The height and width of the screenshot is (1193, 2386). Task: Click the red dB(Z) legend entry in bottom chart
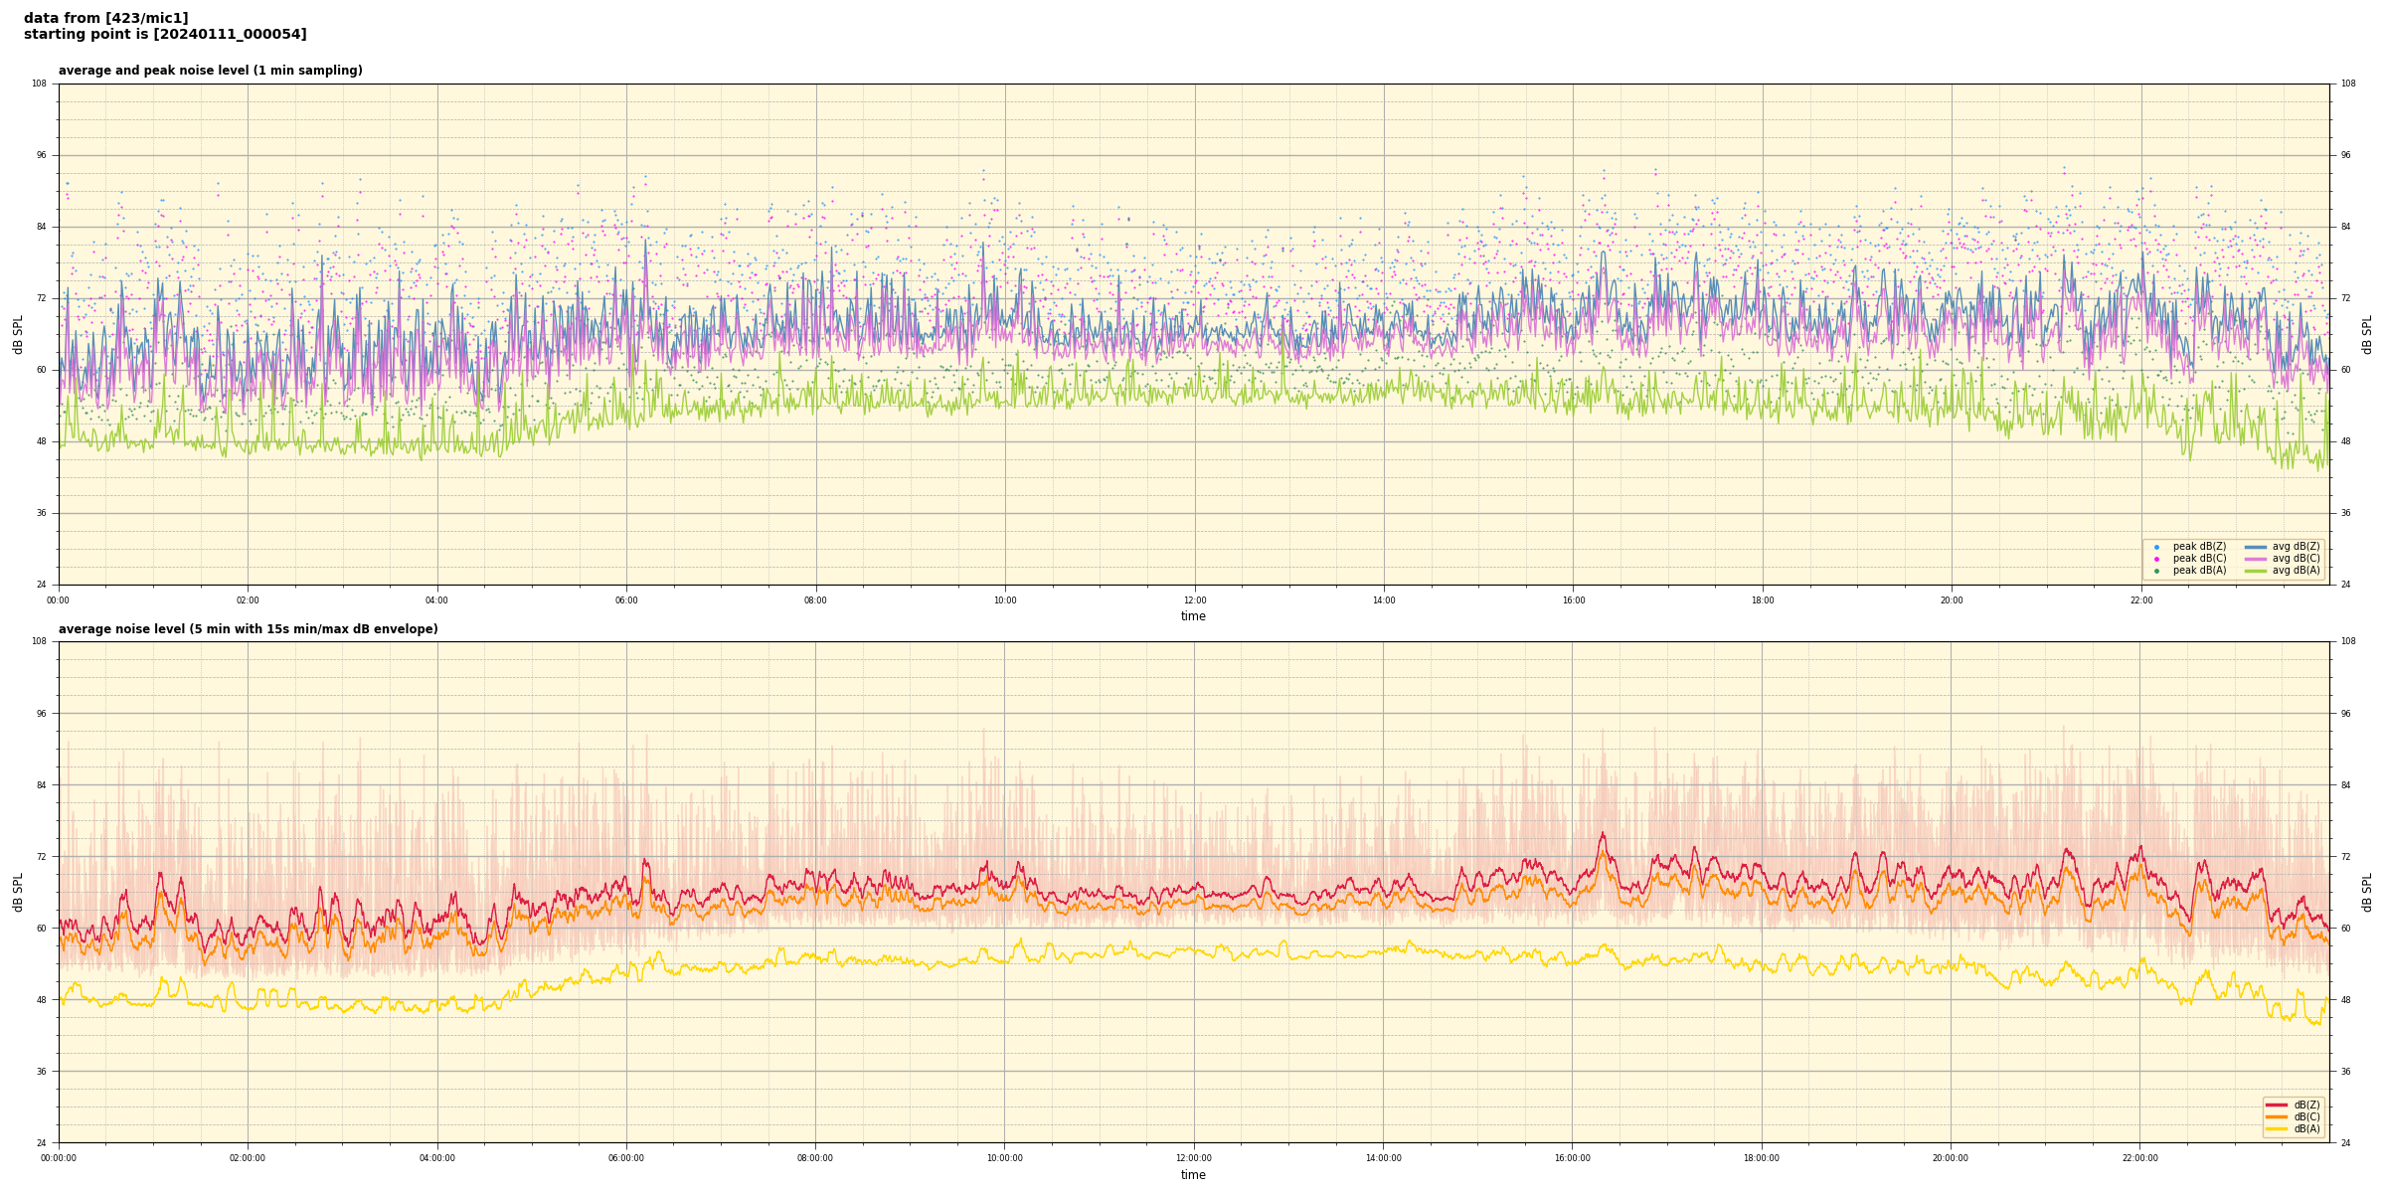[2277, 1105]
